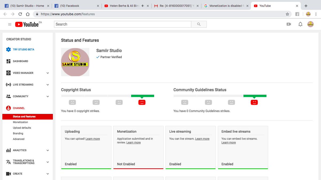Viewport: 321px width, 180px height.
Task: Open Branding in sidebar
Action: [x=18, y=133]
